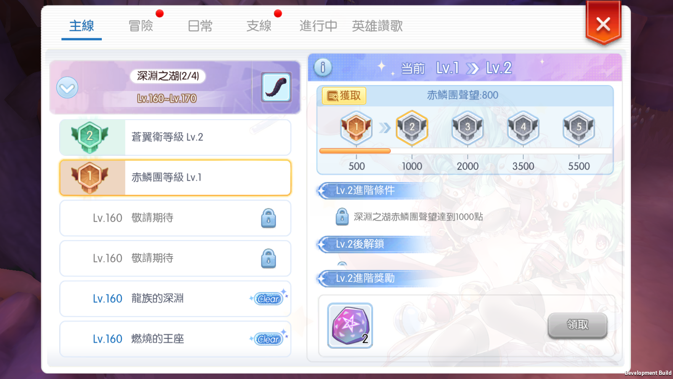
Task: Click the blue info icon
Action: click(x=323, y=67)
